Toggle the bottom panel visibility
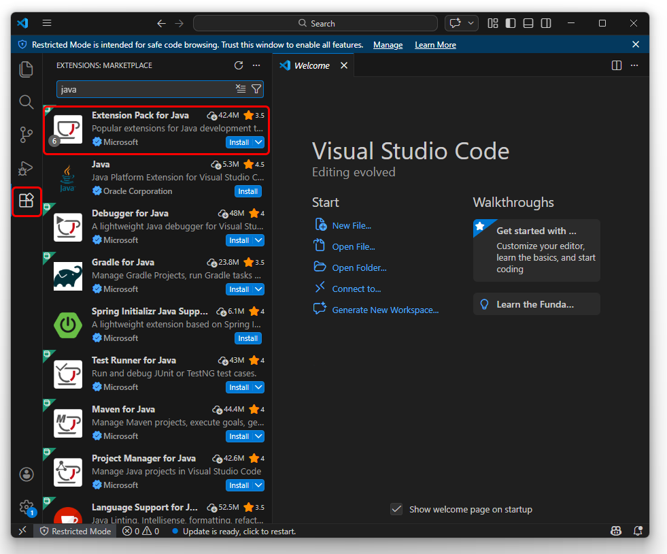 [x=528, y=23]
